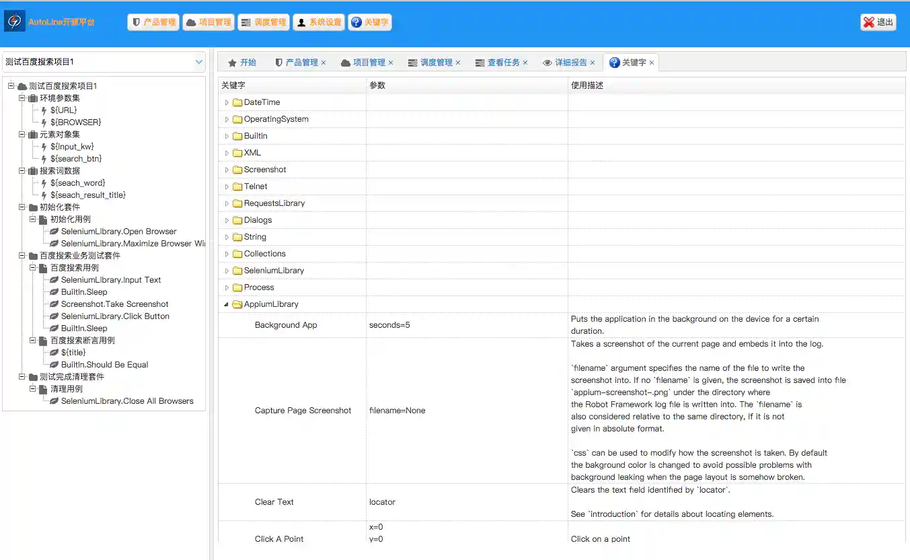This screenshot has height=560, width=910.
Task: Switch to the 开始 tab
Action: click(242, 63)
